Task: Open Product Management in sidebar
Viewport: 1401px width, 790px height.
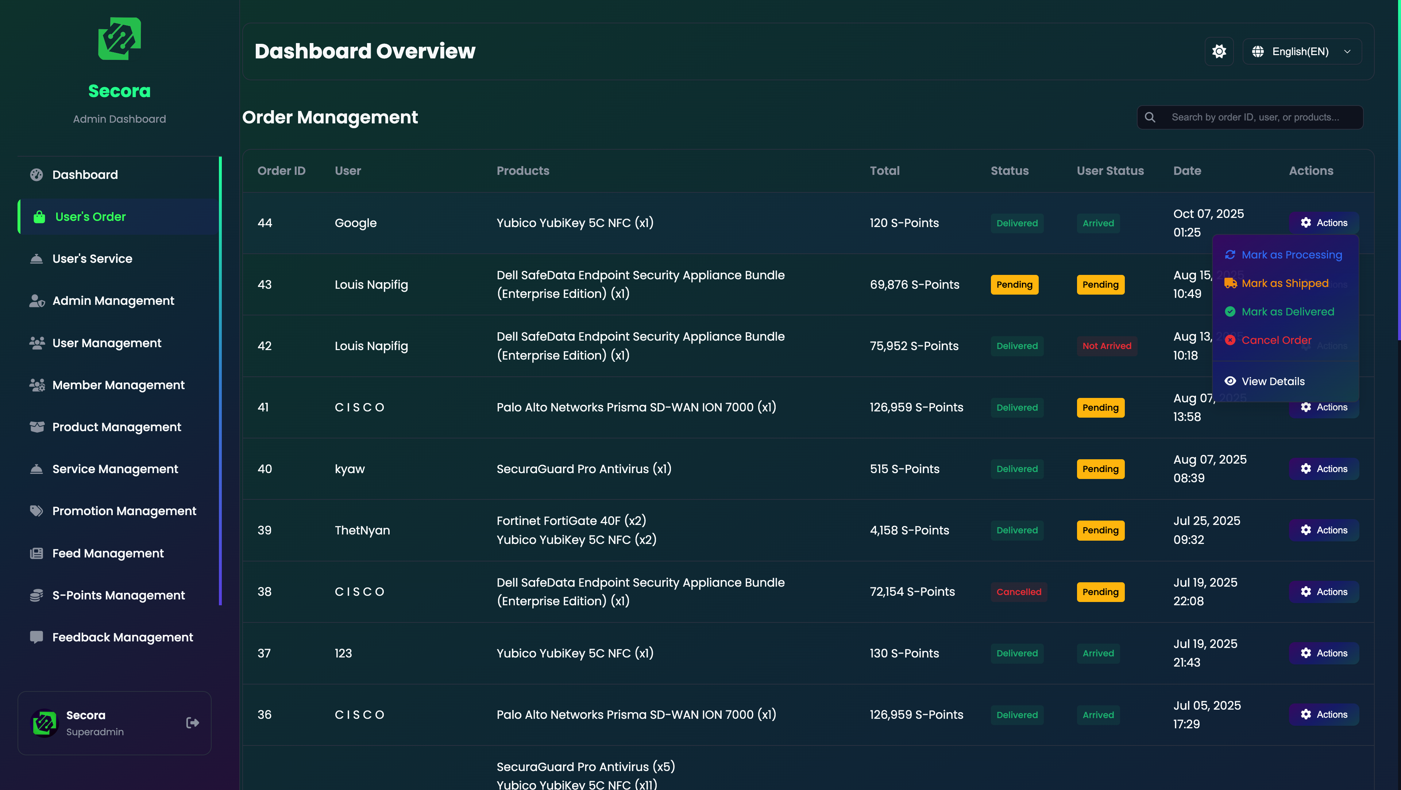Action: pyautogui.click(x=116, y=427)
